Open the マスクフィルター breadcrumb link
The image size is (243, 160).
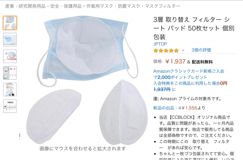coord(163,6)
